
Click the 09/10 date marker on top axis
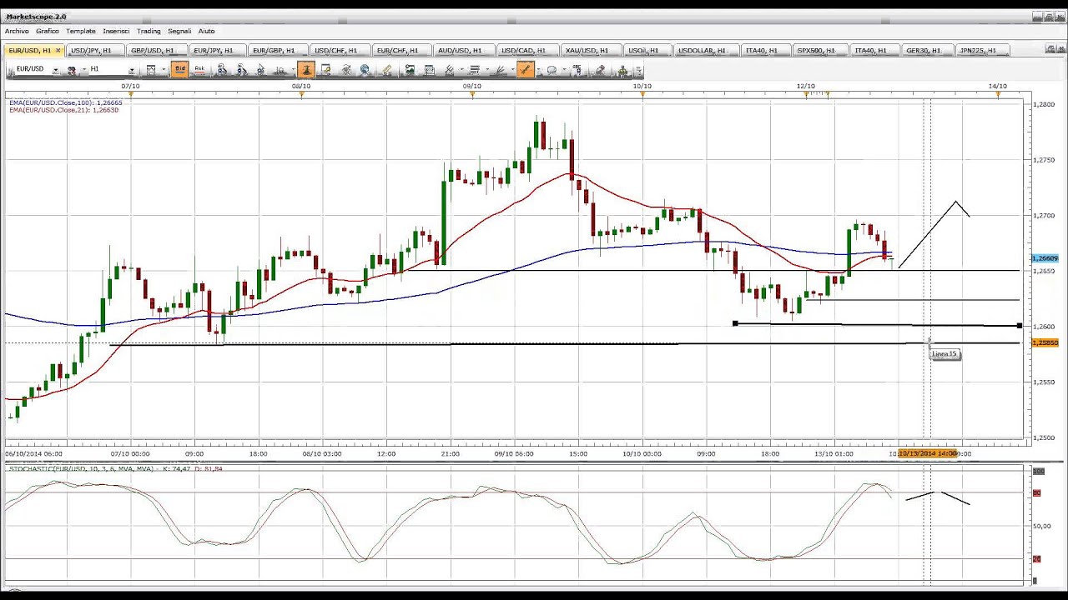pos(472,86)
